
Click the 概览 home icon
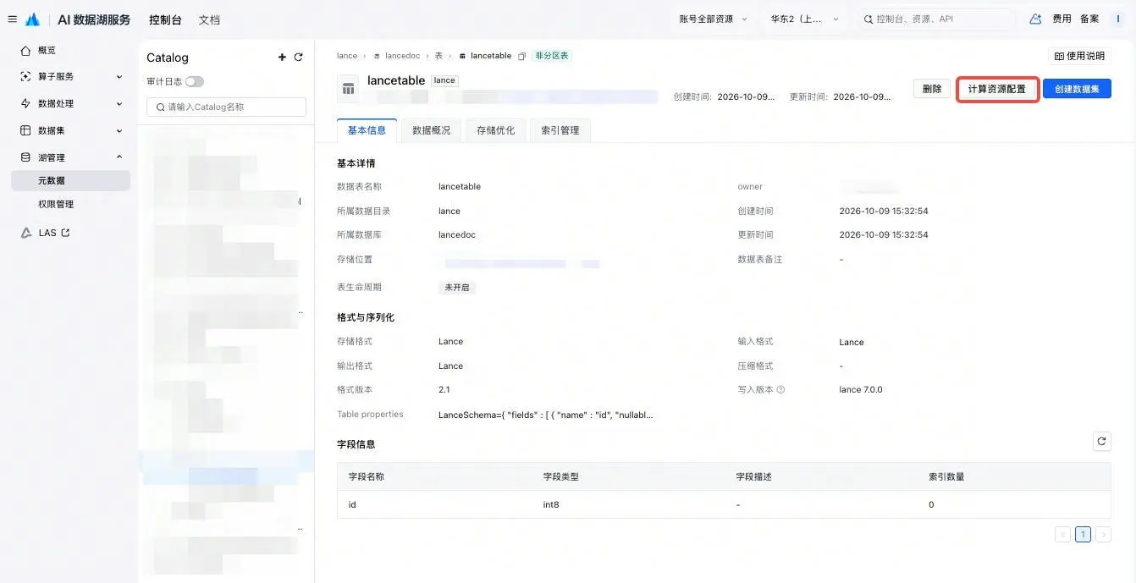click(x=25, y=51)
